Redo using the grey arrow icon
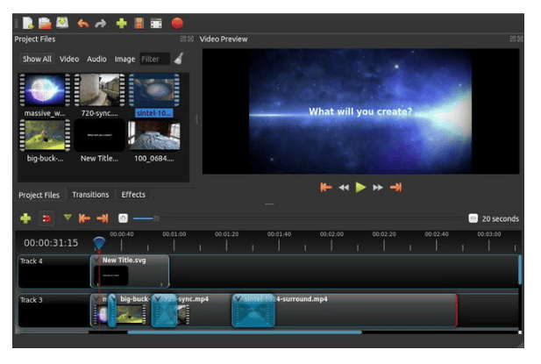Viewport: 541px width, 364px height. tap(101, 24)
